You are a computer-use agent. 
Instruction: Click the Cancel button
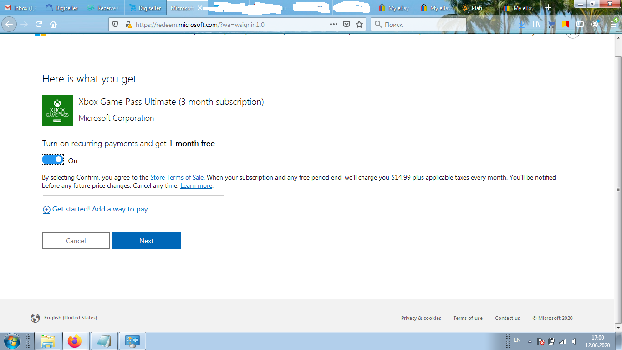[76, 241]
